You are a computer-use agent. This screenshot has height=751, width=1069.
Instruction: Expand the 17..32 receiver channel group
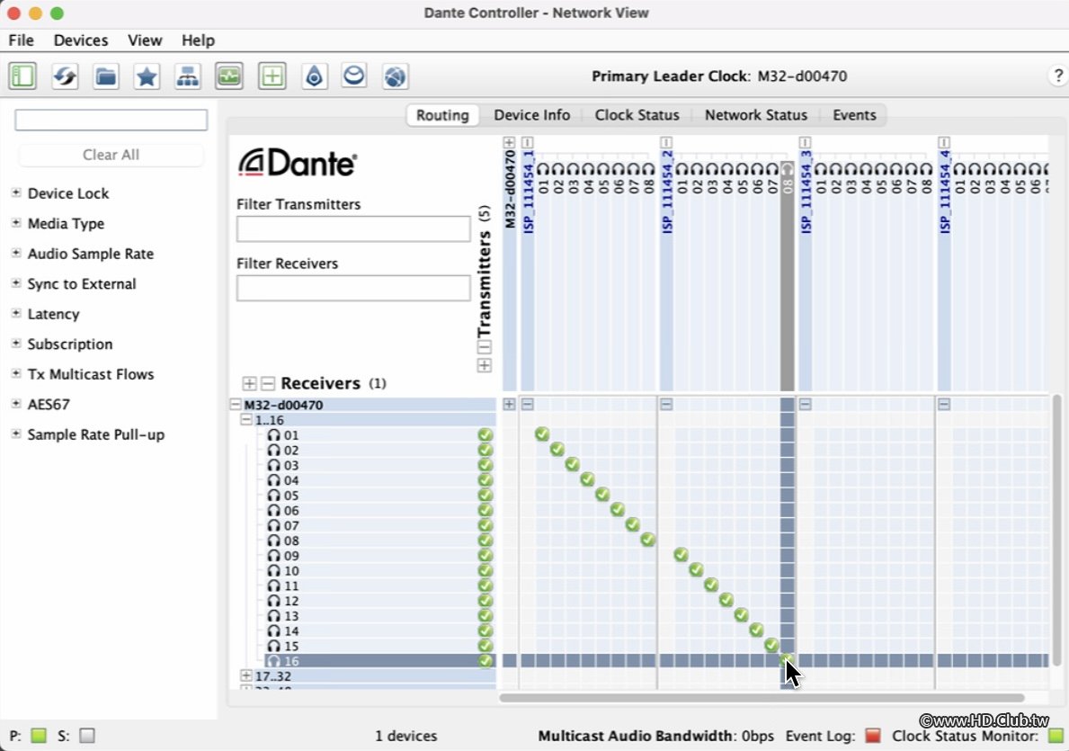click(246, 676)
